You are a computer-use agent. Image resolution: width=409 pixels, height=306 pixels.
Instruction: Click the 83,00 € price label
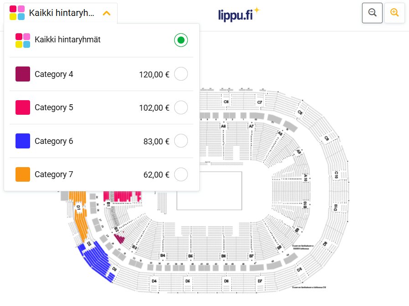pyautogui.click(x=156, y=142)
